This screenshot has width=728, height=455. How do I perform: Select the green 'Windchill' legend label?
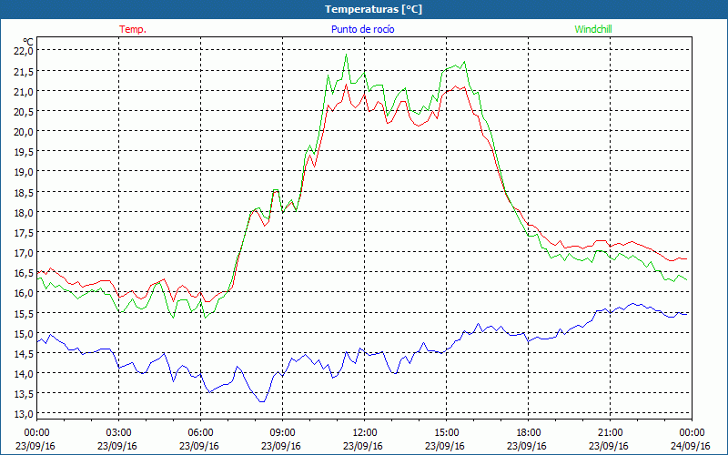tap(593, 29)
